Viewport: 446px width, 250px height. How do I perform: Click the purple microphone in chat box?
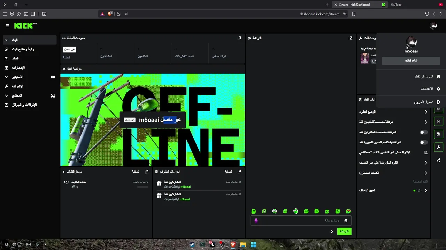pyautogui.click(x=256, y=220)
